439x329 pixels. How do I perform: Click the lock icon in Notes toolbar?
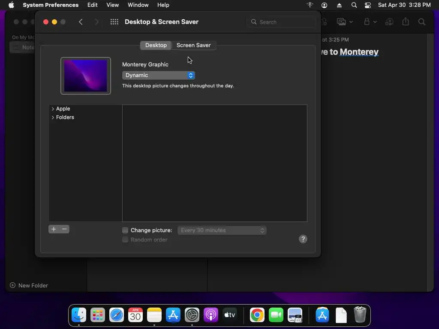click(x=367, y=21)
